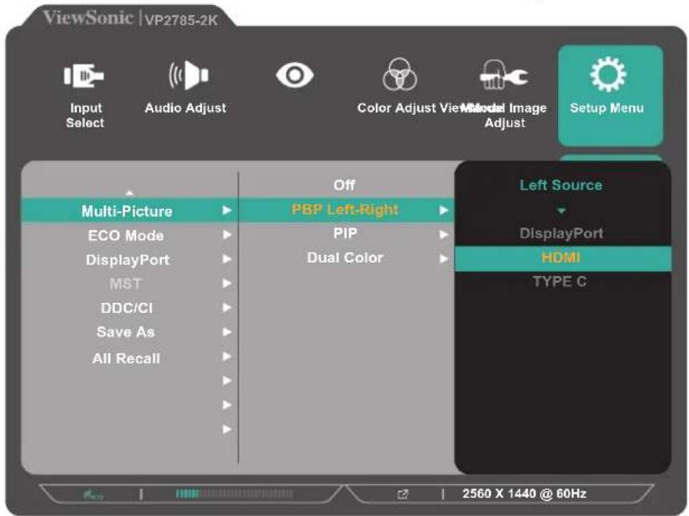Select the Multi-Picture menu row
This screenshot has width=689, height=516.
point(129,211)
